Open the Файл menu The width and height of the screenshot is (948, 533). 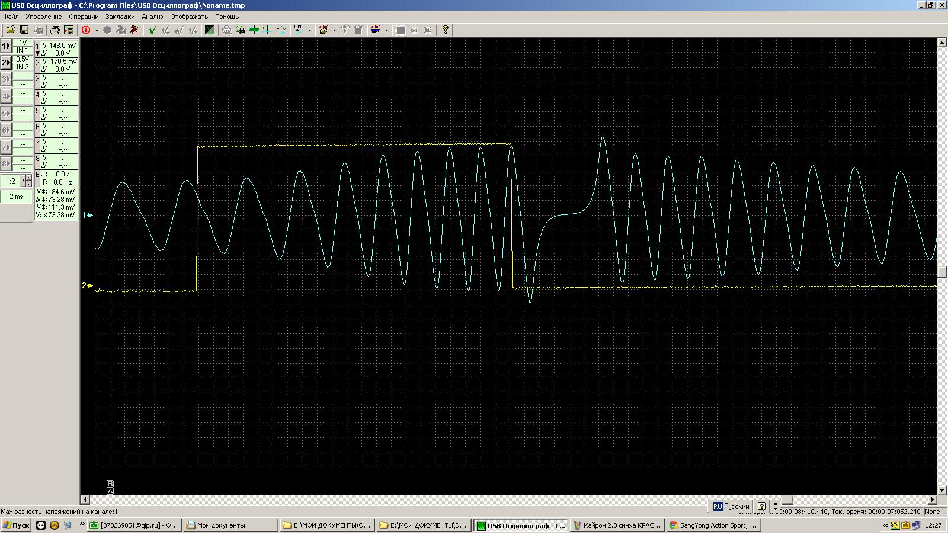pyautogui.click(x=11, y=17)
